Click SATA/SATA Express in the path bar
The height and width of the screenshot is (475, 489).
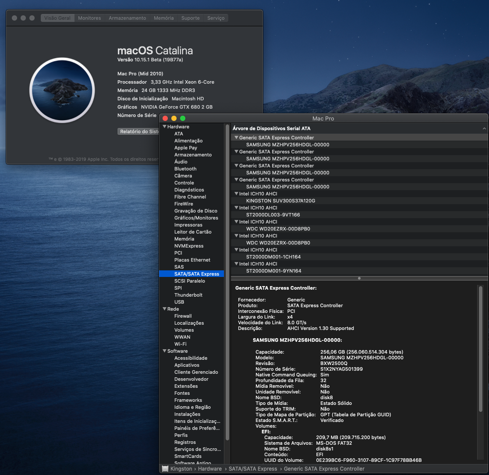click(253, 468)
